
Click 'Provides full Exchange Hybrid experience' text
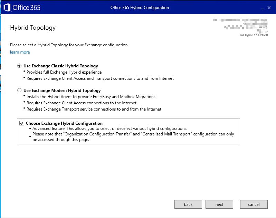pos(64,72)
